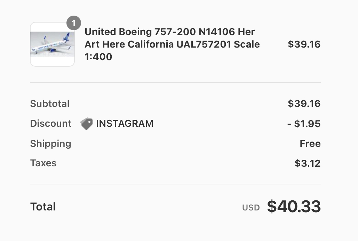The height and width of the screenshot is (241, 358).
Task: Click the $39.16 item price
Action: tap(304, 44)
